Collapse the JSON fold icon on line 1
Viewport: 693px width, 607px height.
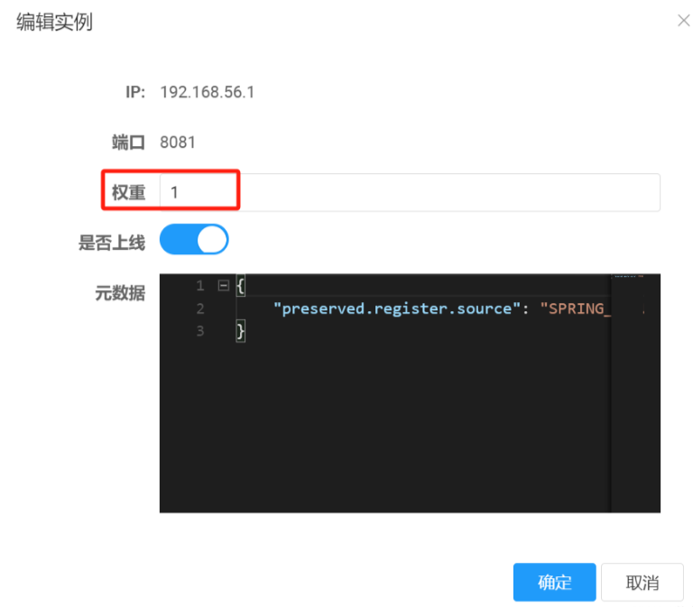223,286
